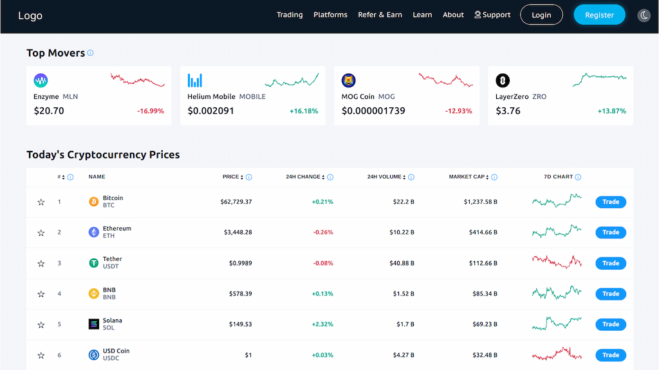This screenshot has width=659, height=370.
Task: Sort by 24H Change column header
Action: tap(306, 177)
